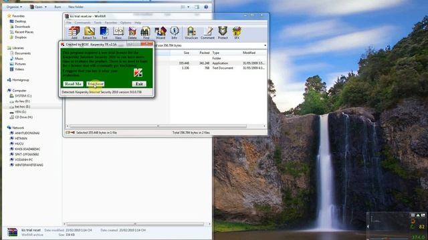Click the Burn button in Explorer toolbar

click(58, 7)
